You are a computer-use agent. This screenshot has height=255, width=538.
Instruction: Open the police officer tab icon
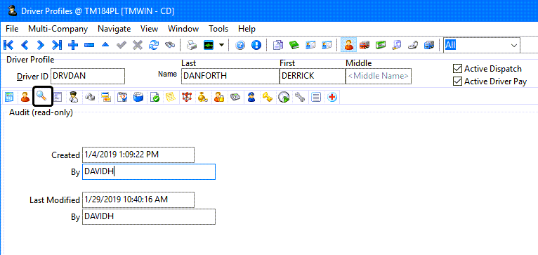251,98
